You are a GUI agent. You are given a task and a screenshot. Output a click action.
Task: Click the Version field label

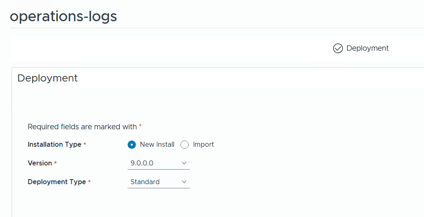[x=40, y=163]
